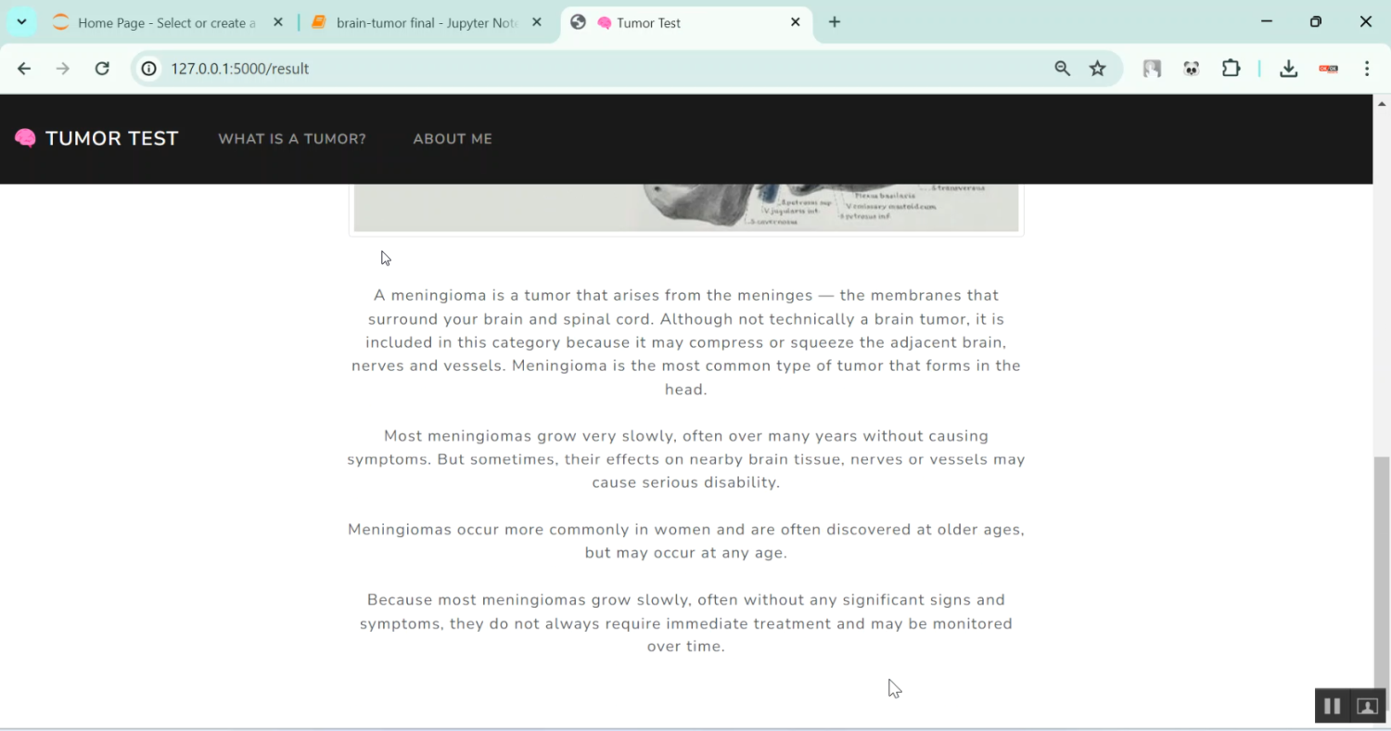Screen dimensions: 1391x731
Task: Go to the ABOUT ME page
Action: pyautogui.click(x=453, y=139)
